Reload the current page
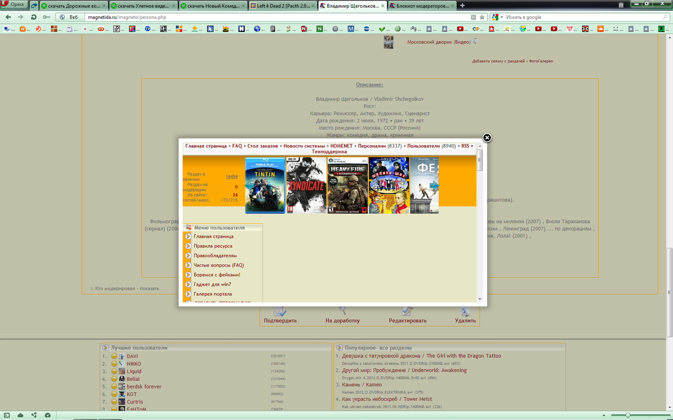Viewport: 673px width, 420px height. coord(33,17)
